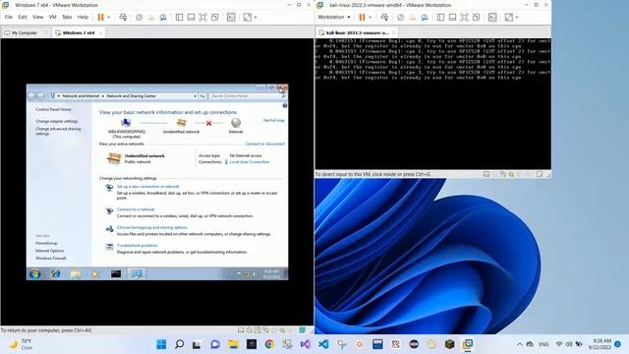The height and width of the screenshot is (354, 629).
Task: Pause the Kali Linux virtual machine
Action: click(x=362, y=17)
